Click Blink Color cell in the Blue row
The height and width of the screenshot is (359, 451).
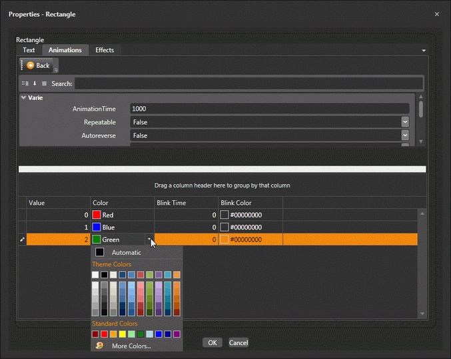250,228
